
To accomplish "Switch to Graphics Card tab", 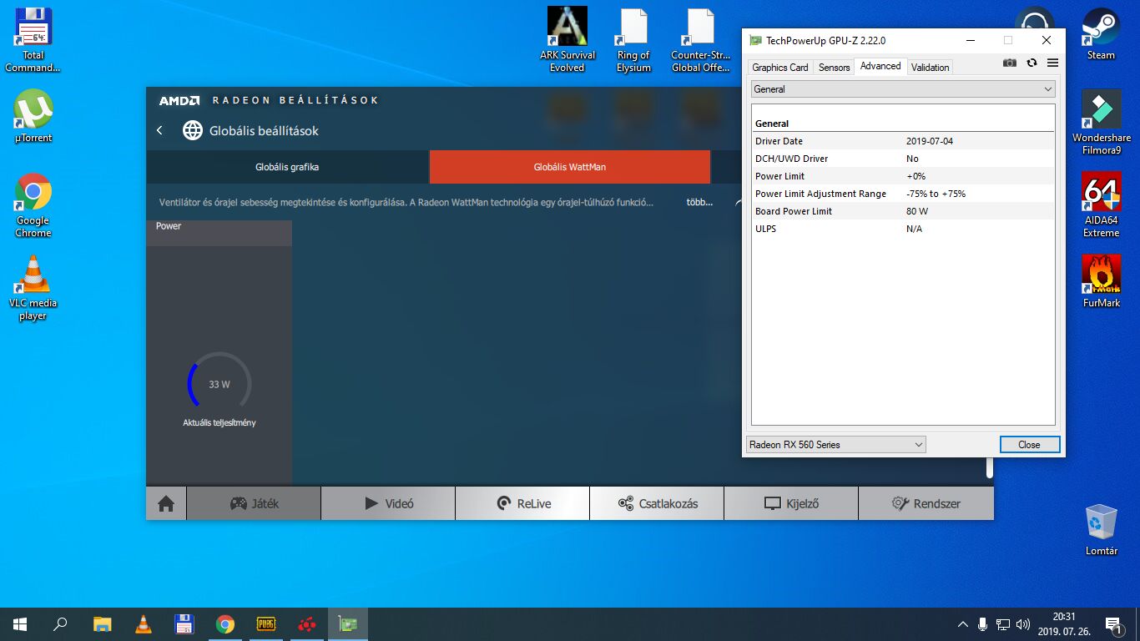I will 779,67.
